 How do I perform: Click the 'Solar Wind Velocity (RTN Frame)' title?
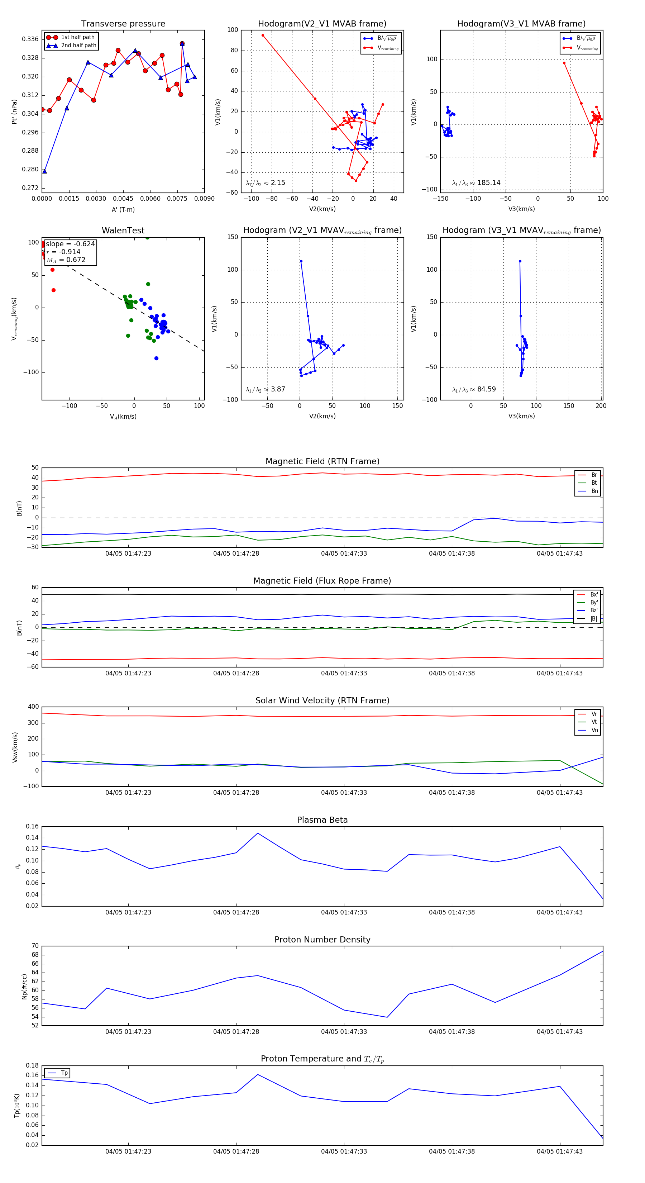pyautogui.click(x=322, y=700)
